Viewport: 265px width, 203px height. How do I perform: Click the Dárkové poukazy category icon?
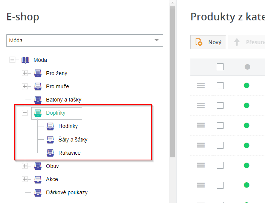[38, 192]
